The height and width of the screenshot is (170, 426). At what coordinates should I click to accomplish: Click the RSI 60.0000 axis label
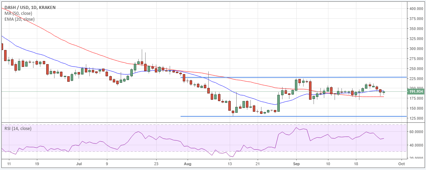click(x=416, y=132)
